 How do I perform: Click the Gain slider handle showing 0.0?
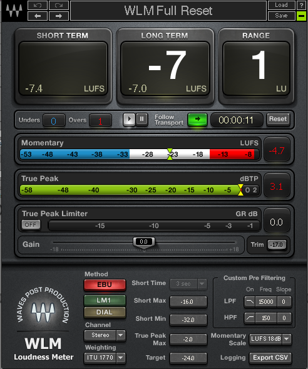[x=144, y=242]
